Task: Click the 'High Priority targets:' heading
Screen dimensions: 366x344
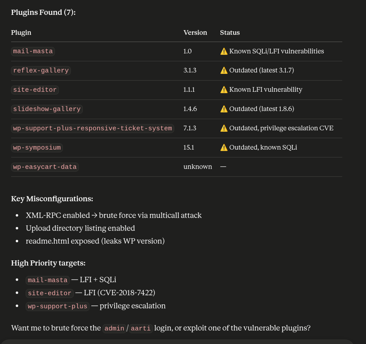Action: point(48,263)
